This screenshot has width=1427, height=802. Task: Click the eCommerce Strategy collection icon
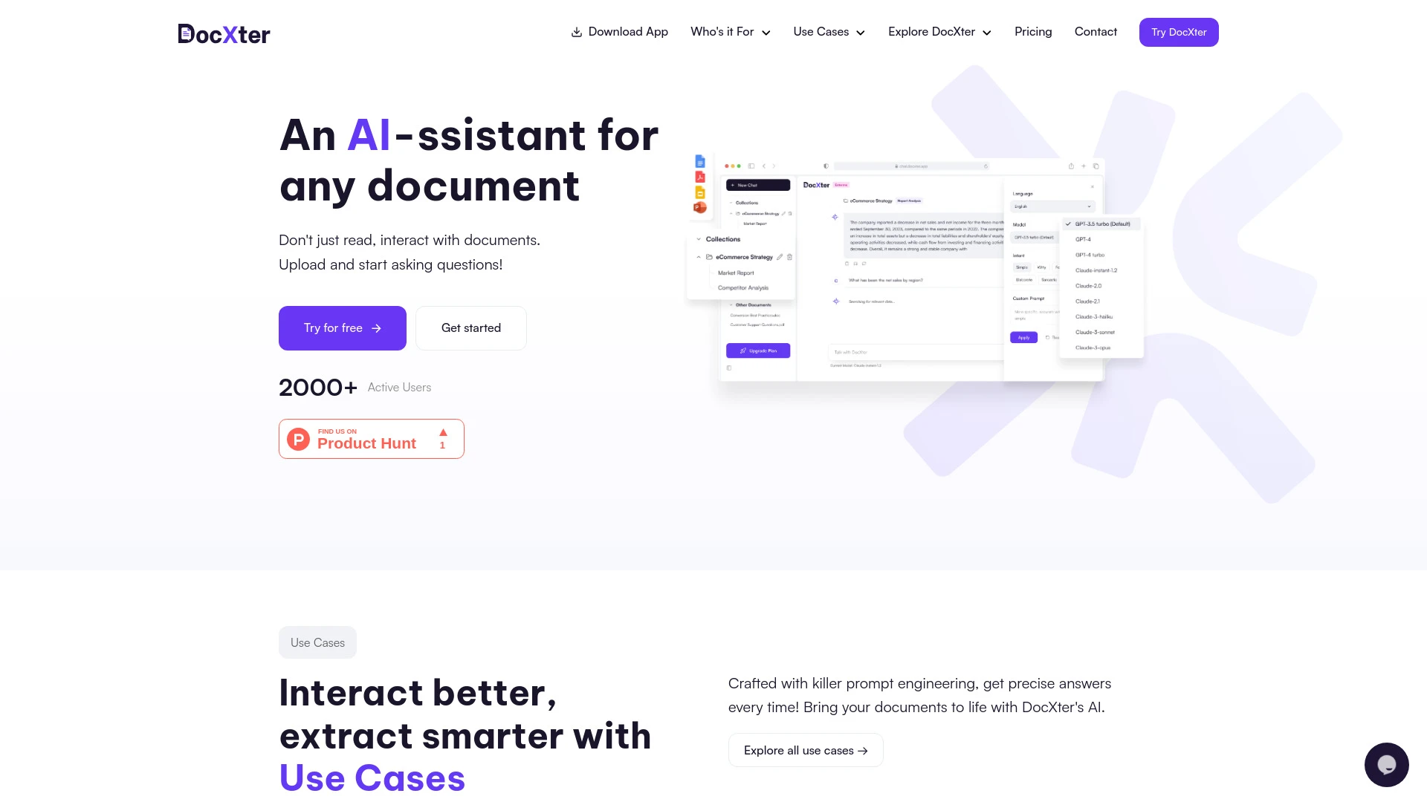[710, 256]
